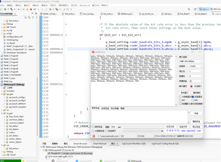This screenshot has height=162, width=221.
Task: Toggle the hex send checkbox in XCOM
Action: pyautogui.click(x=93, y=131)
